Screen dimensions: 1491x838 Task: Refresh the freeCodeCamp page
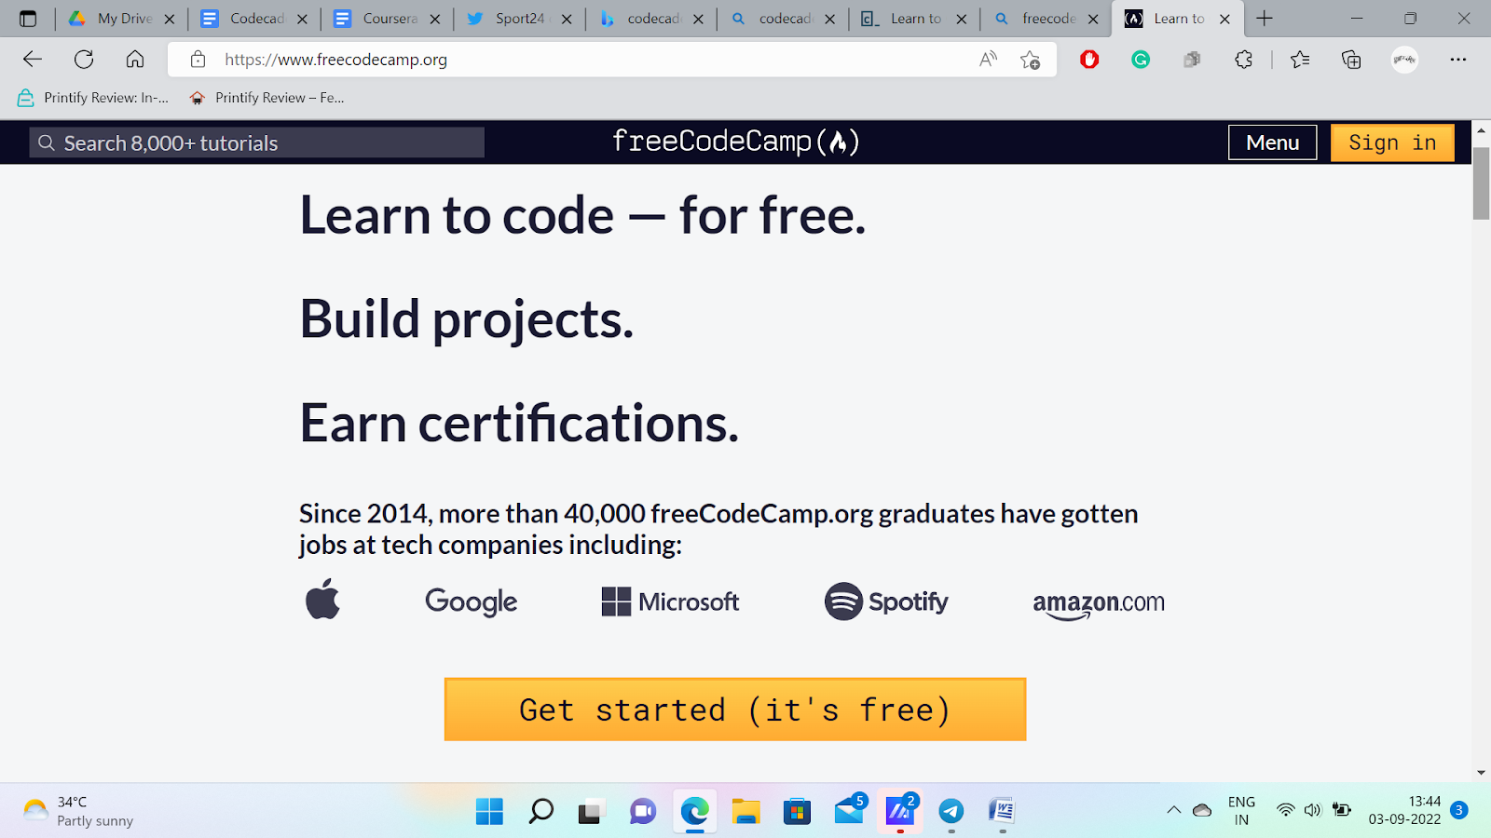(x=84, y=60)
